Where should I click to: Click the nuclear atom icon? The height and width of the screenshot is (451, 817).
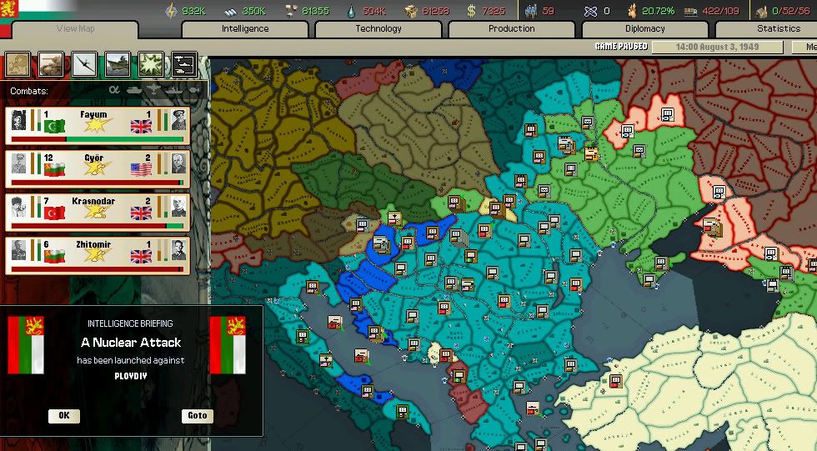point(590,10)
